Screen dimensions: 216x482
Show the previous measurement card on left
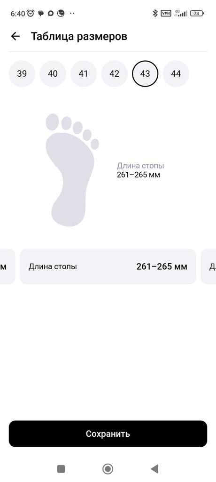[7, 266]
